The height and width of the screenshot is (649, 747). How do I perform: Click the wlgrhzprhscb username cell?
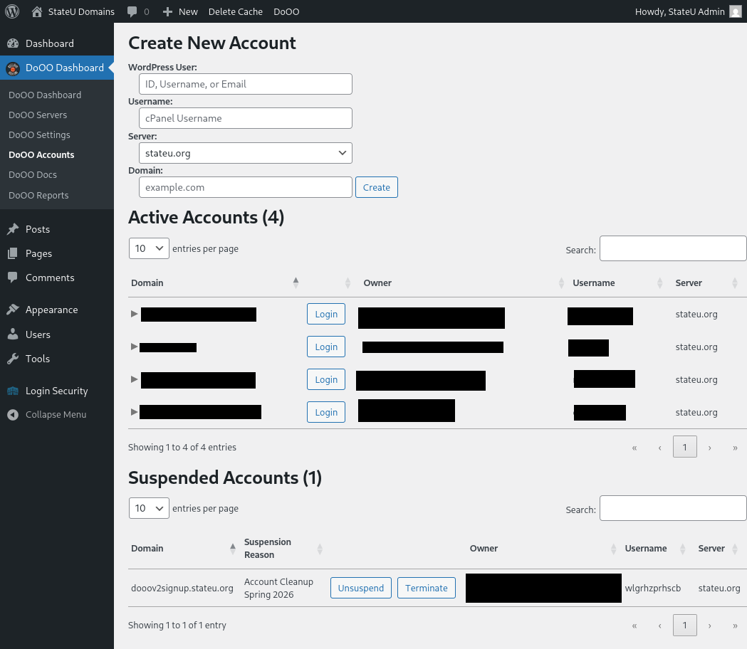pos(653,588)
